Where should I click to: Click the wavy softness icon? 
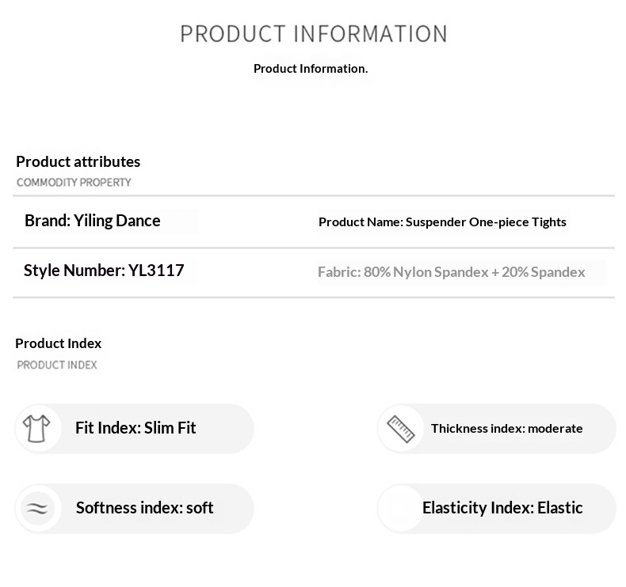tap(36, 508)
